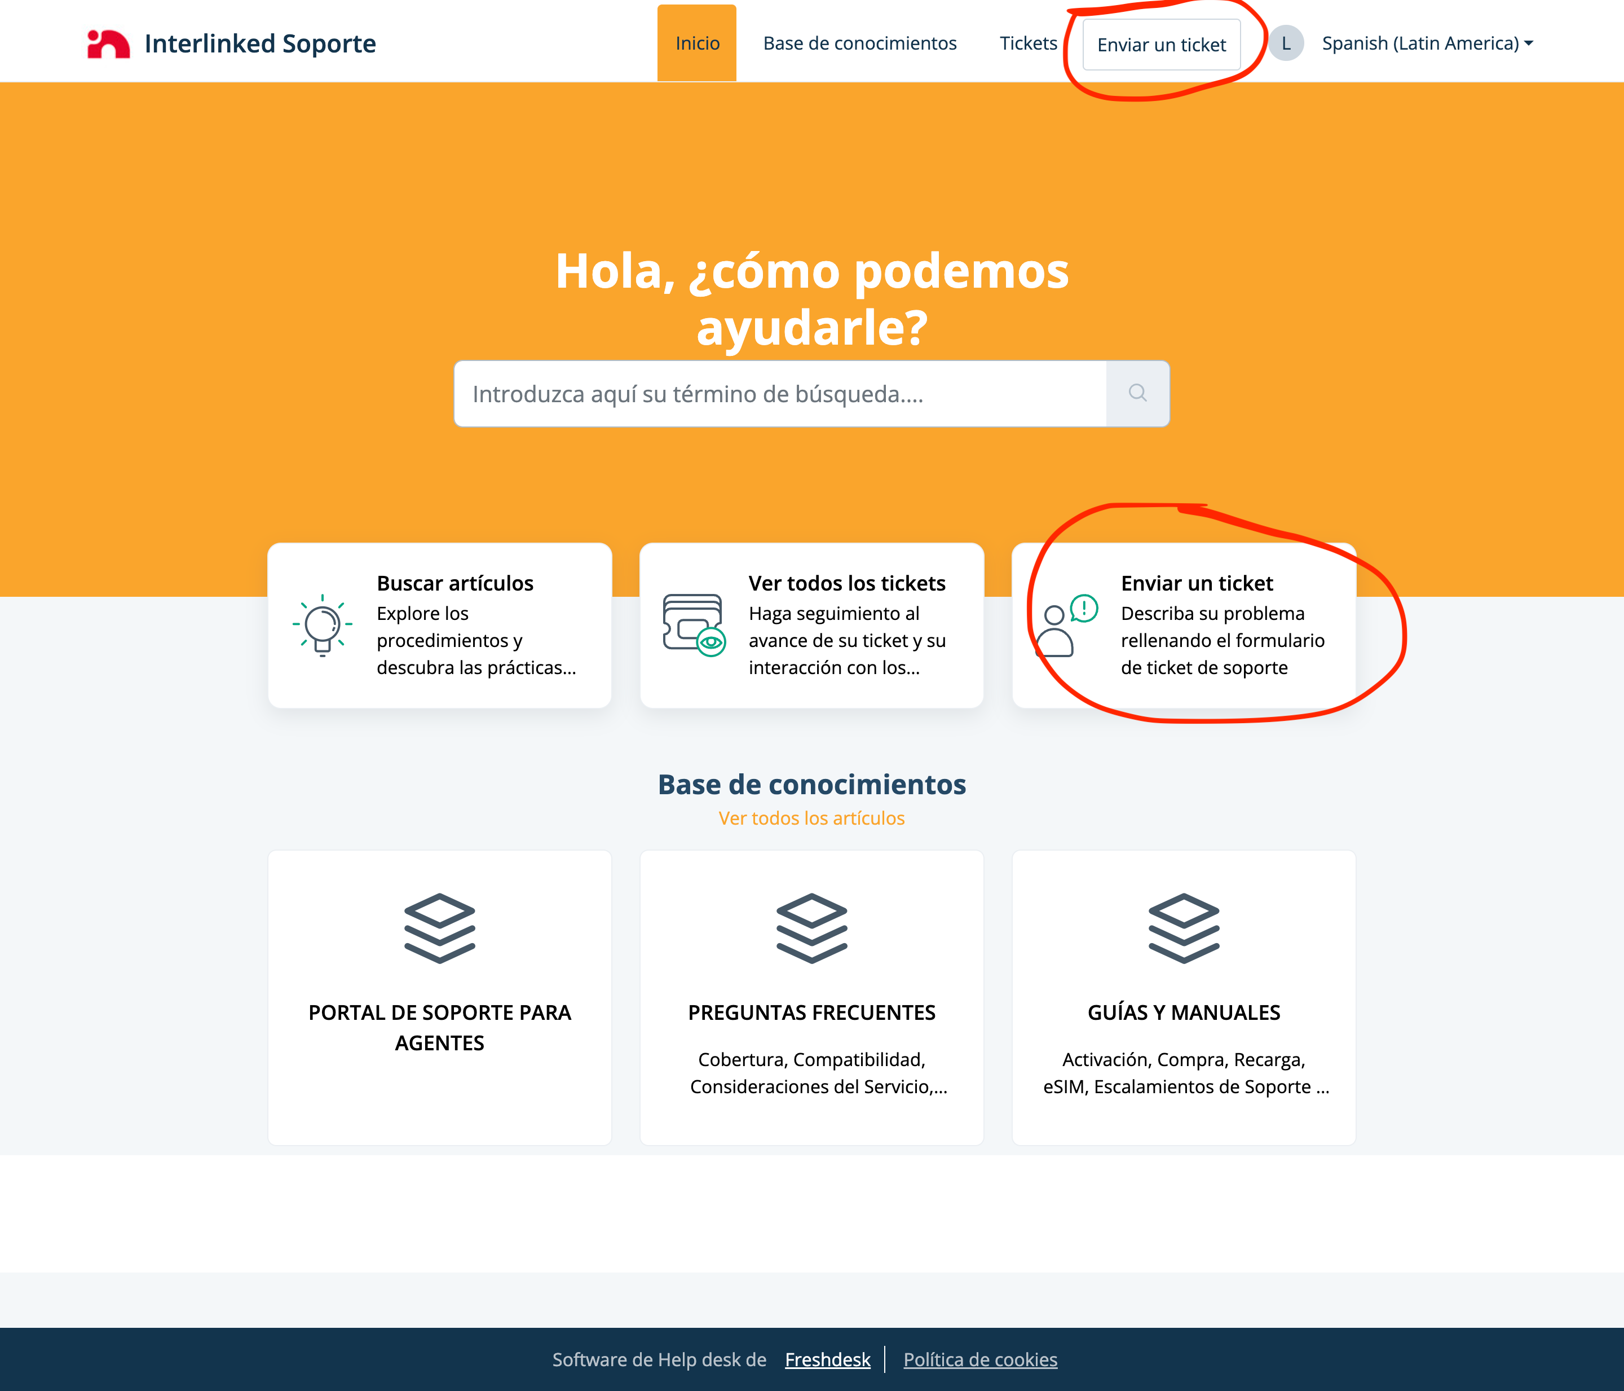Select the Inicio tab

click(697, 44)
